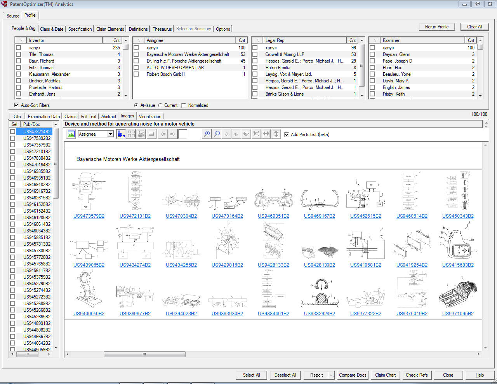The image size is (497, 384).
Task: Click the zoom out magnifier icon
Action: [217, 134]
